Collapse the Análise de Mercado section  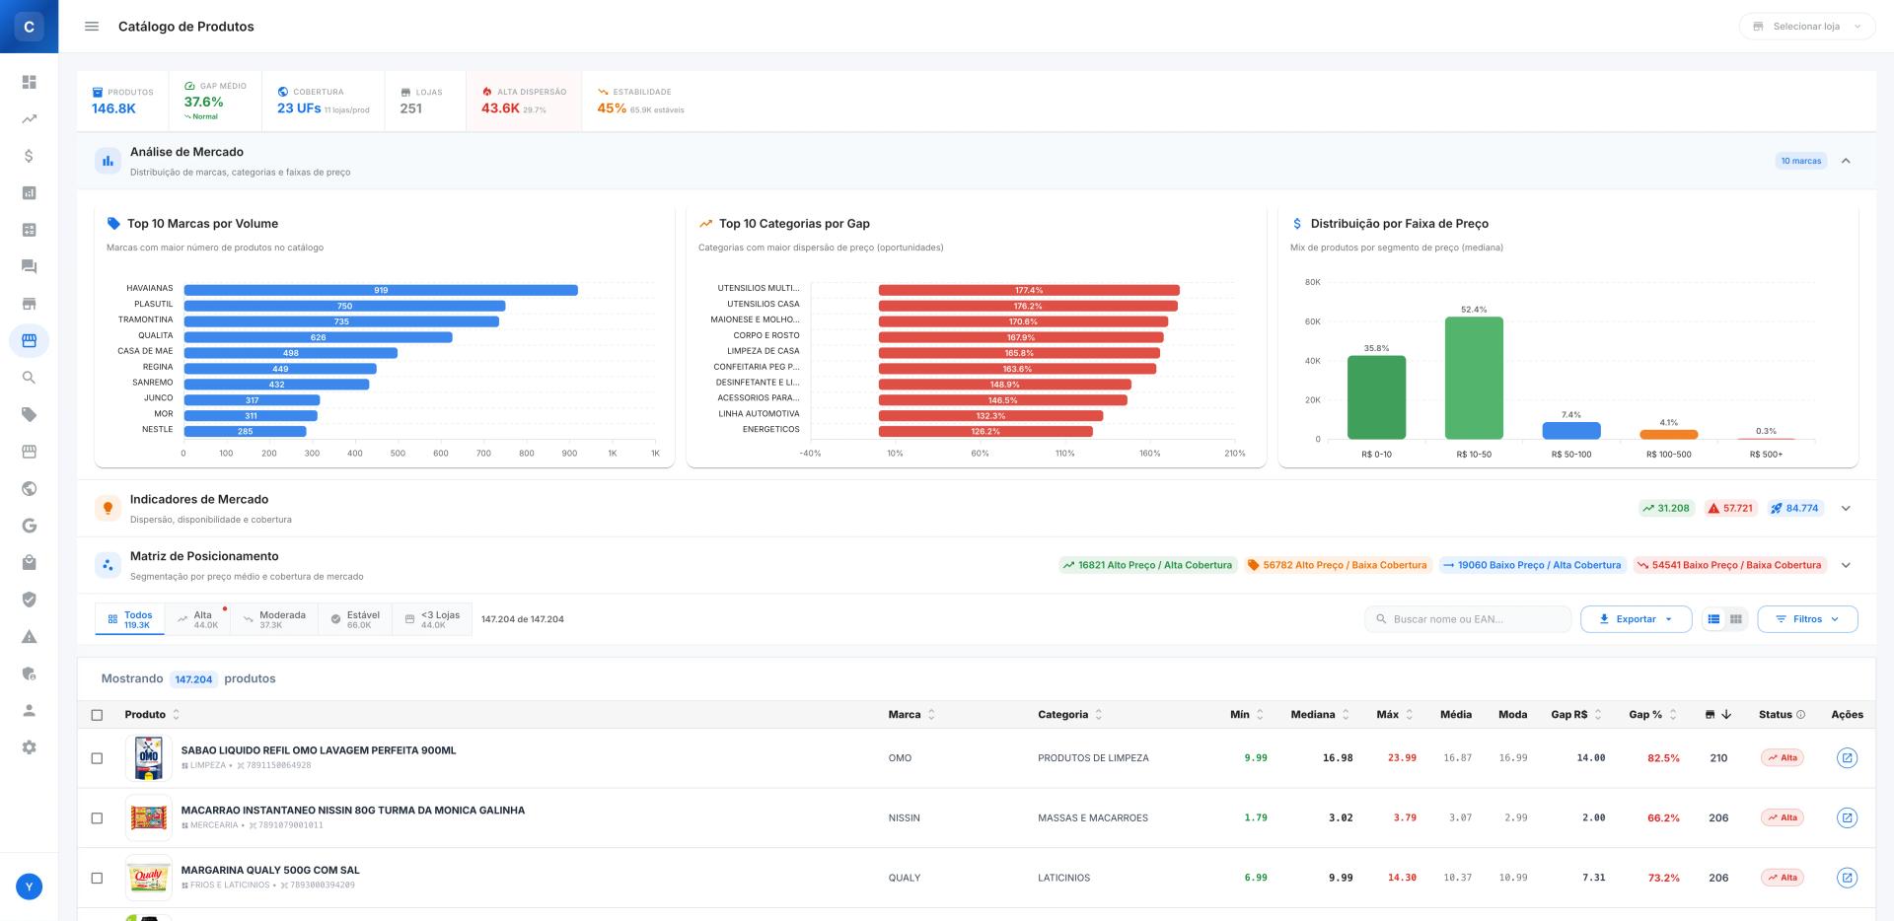click(1846, 161)
